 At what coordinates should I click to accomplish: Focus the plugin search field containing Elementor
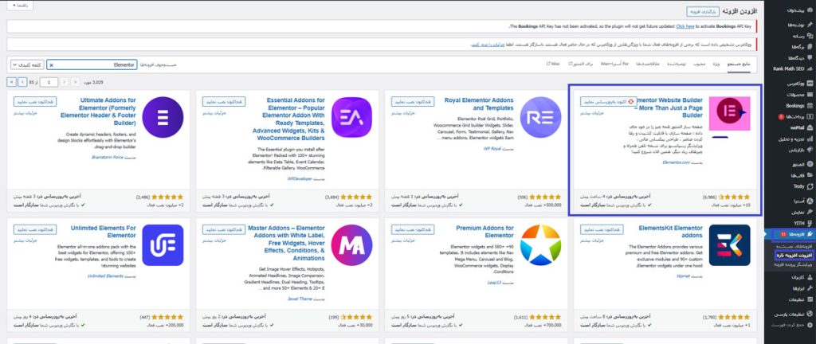(92, 65)
